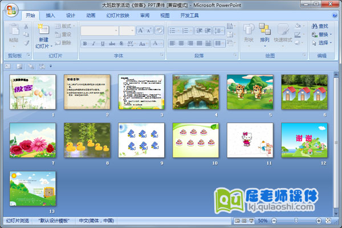This screenshot has width=342, height=228.
Task: Select slide 12 谢谢 thumbnail
Action: pos(304,140)
